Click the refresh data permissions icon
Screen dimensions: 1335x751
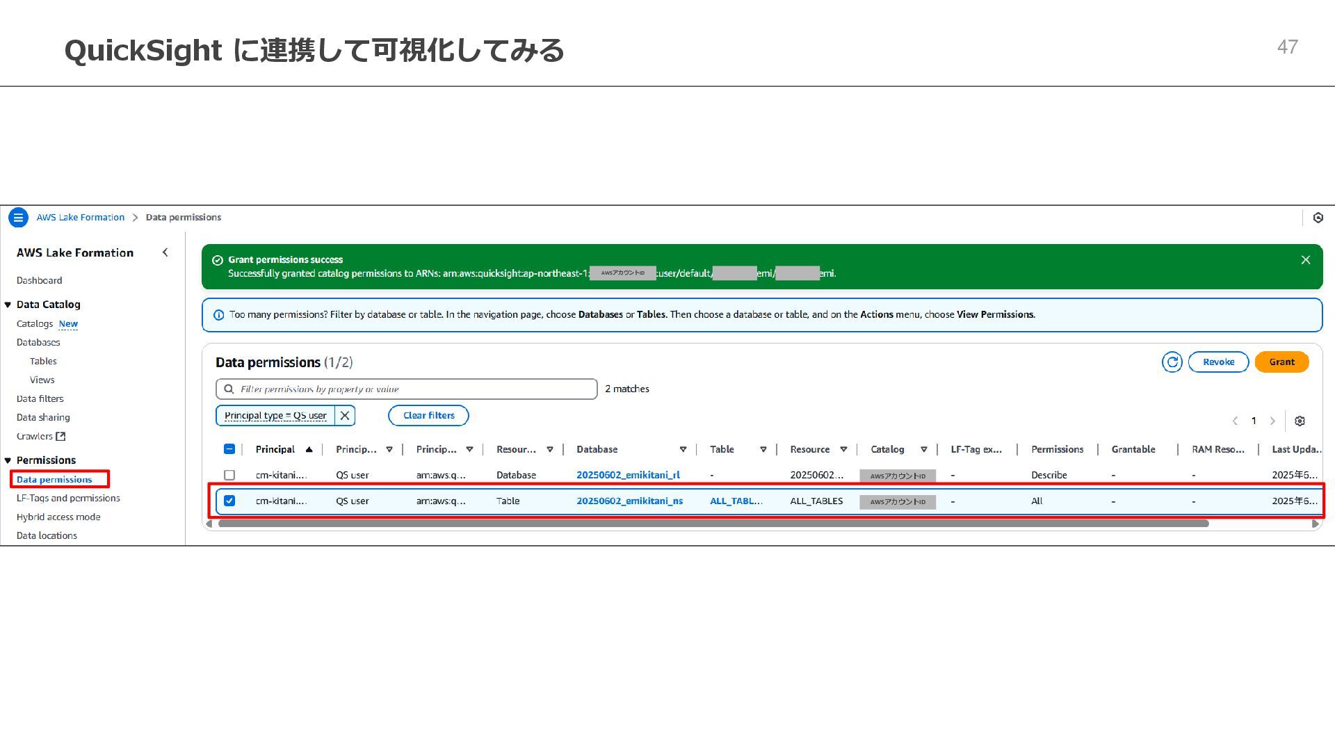tap(1172, 362)
